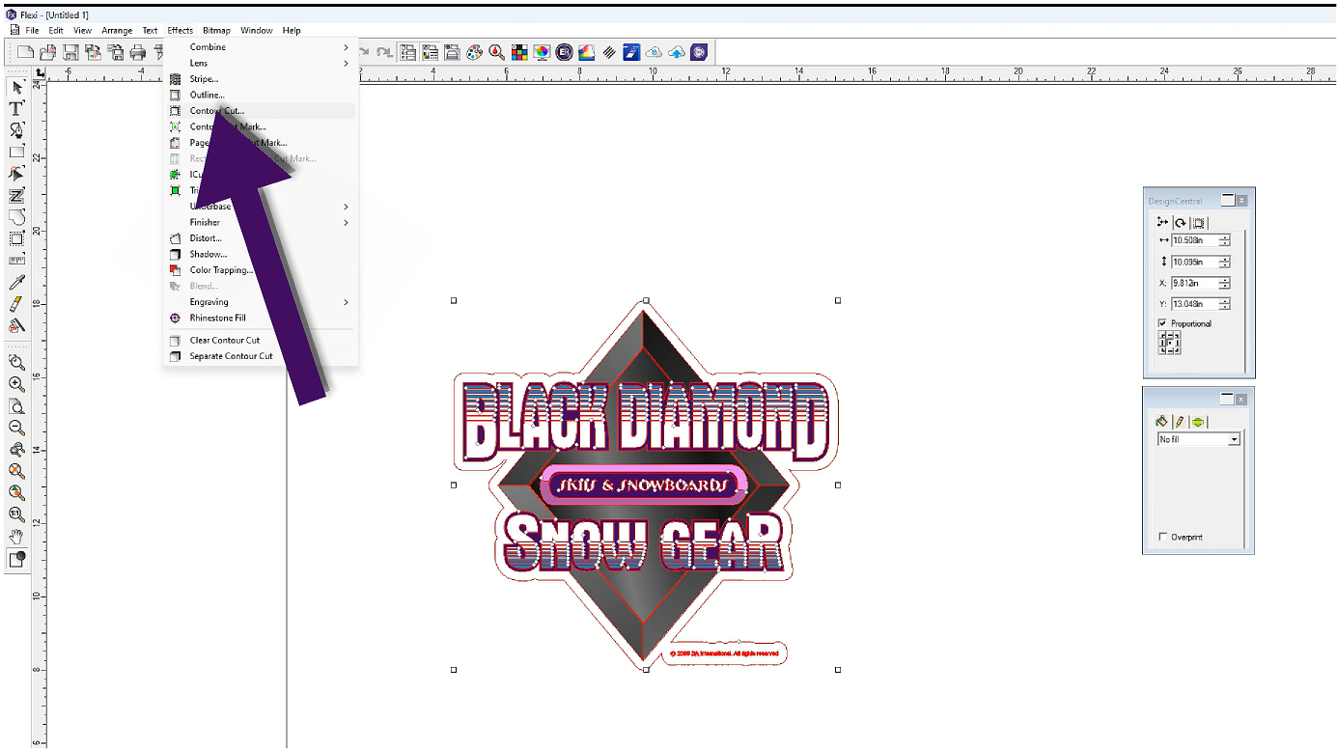Screen dimensions: 1337x749
Task: Choose the Text tool
Action: tap(16, 108)
